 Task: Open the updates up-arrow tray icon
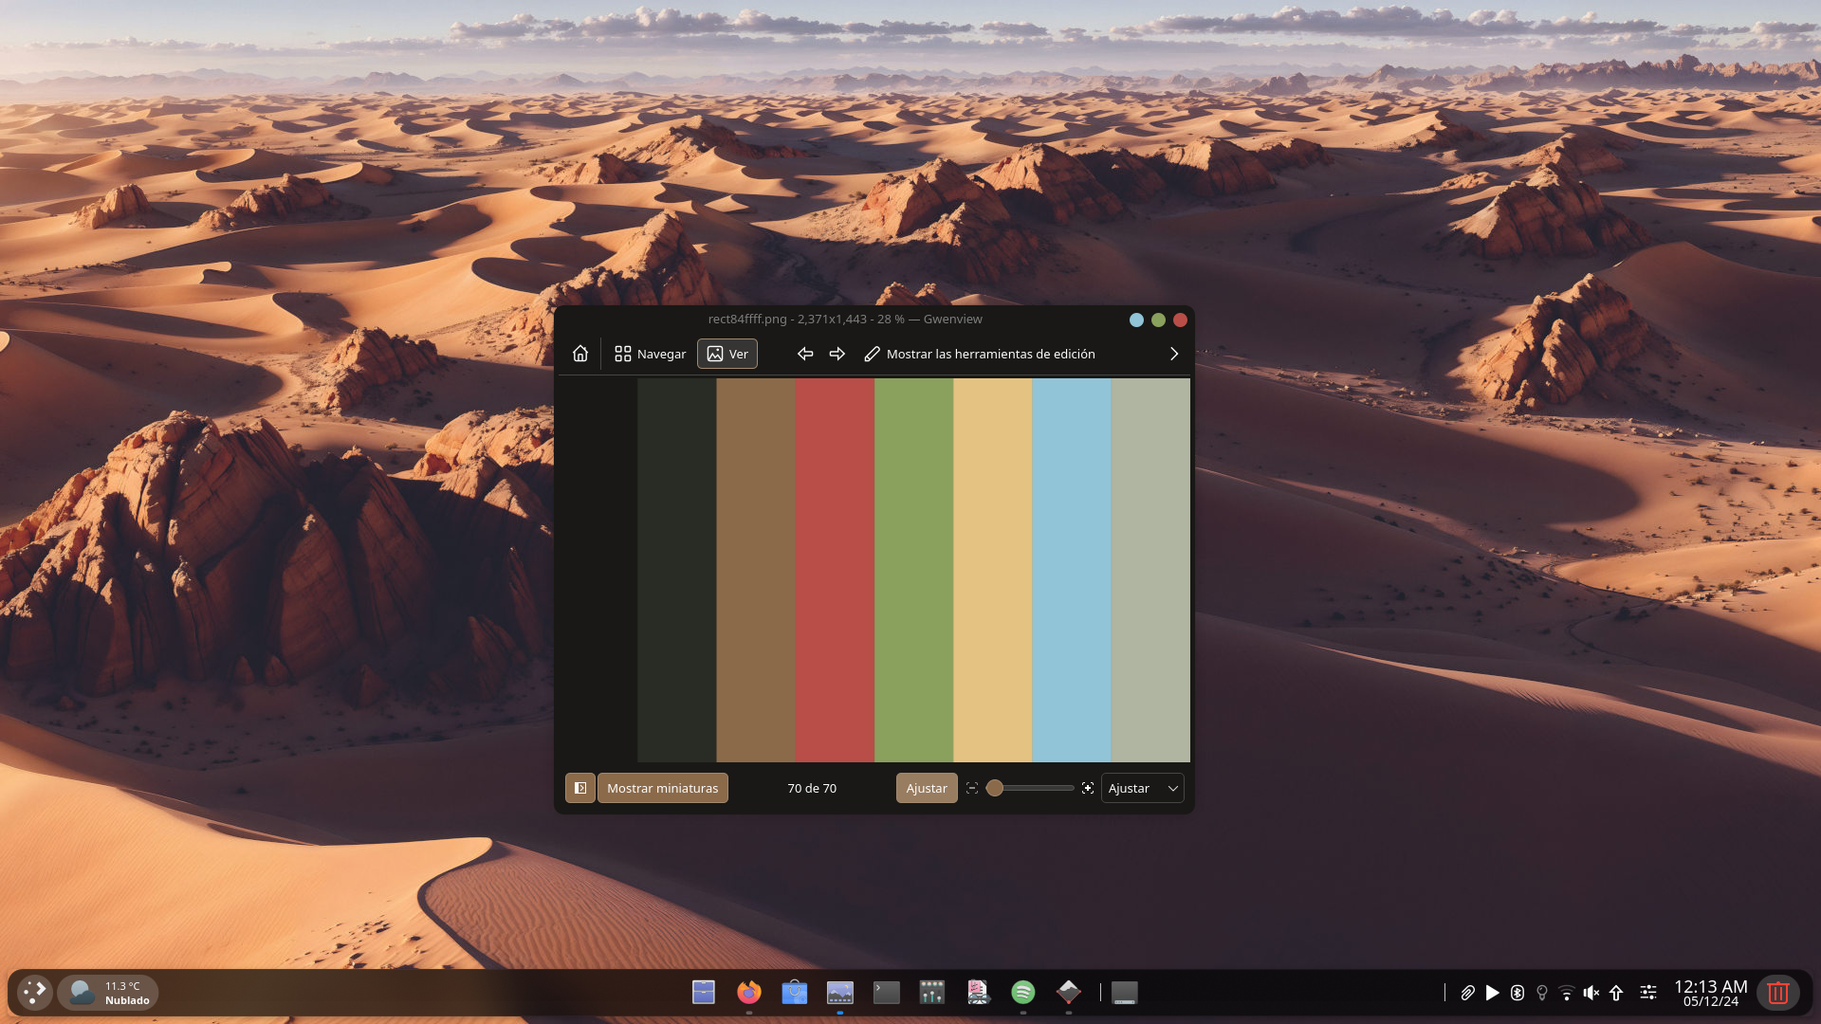point(1616,993)
